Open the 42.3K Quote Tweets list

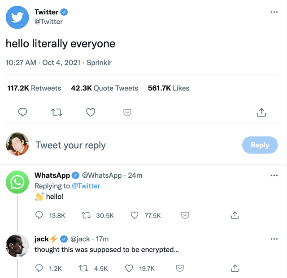104,88
